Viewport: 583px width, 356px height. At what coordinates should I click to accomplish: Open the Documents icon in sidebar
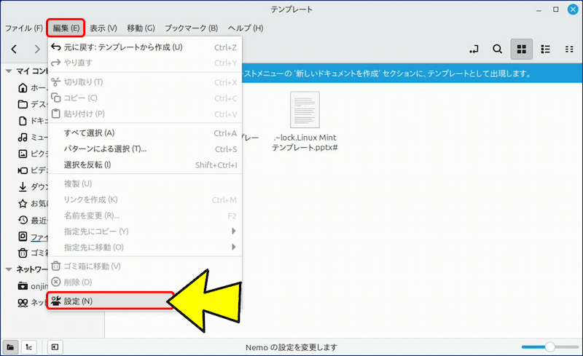[x=23, y=121]
